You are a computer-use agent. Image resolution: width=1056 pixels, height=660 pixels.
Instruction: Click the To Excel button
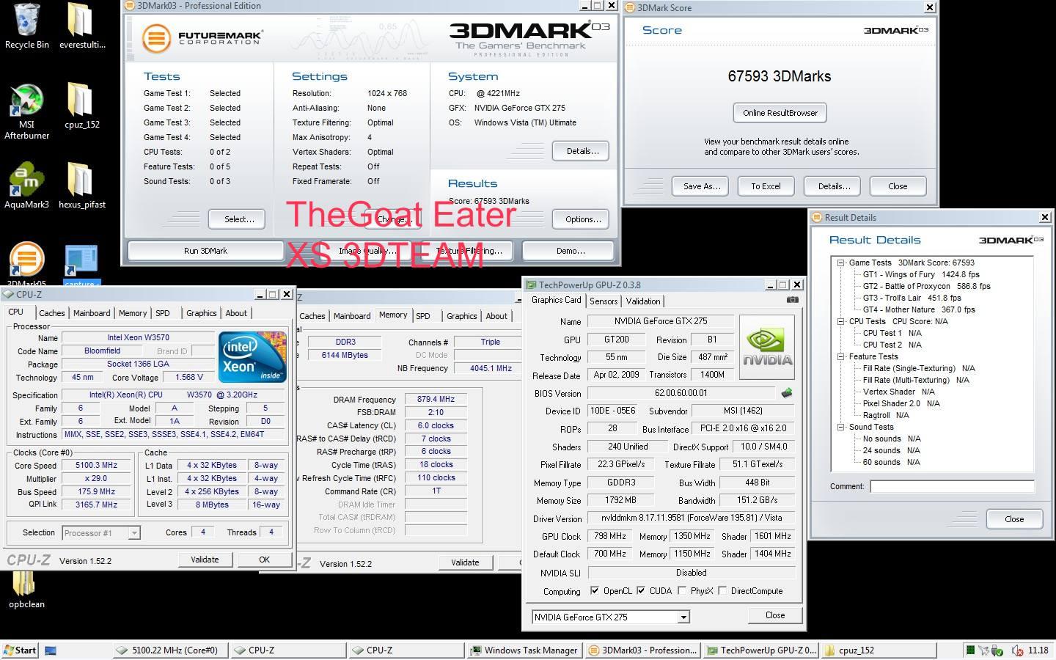pos(766,186)
